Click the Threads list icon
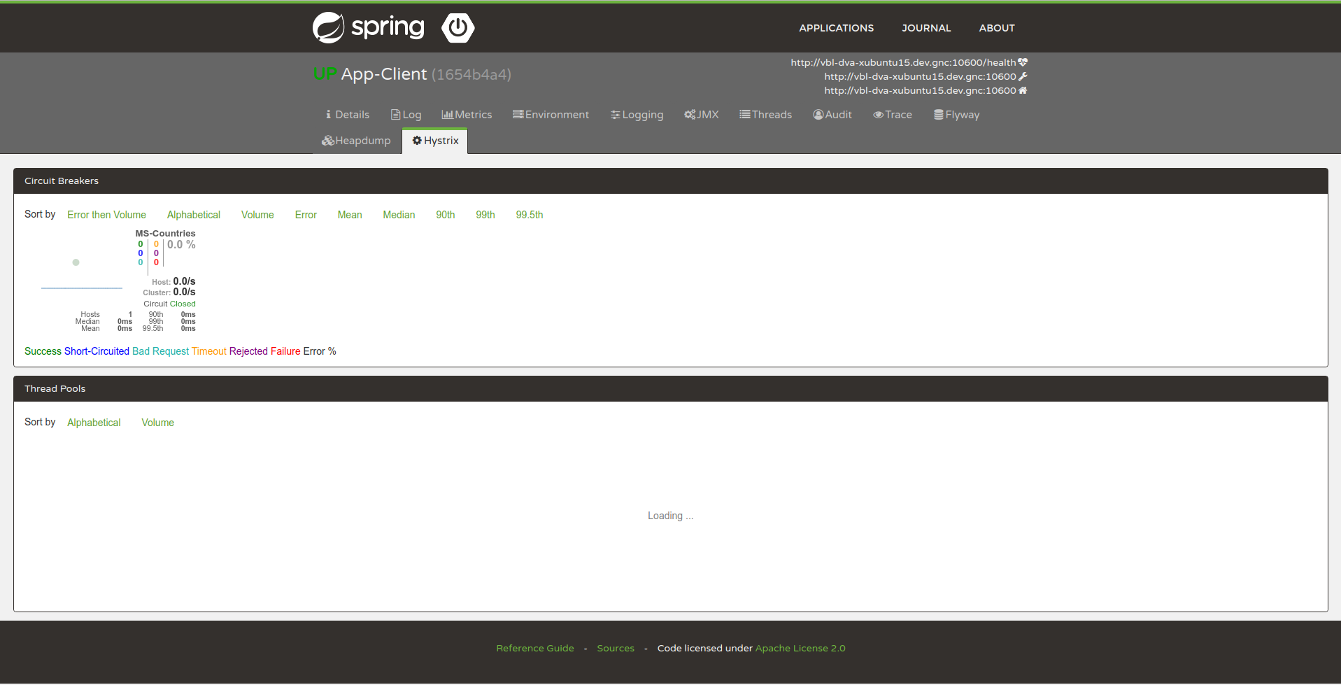1341x685 pixels. tap(745, 115)
